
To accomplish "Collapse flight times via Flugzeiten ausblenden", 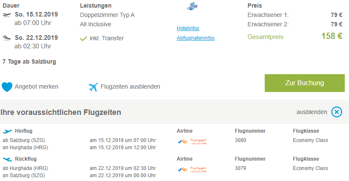I will 130,86.
